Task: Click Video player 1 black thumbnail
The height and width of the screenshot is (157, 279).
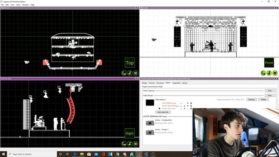Action: coord(150,103)
